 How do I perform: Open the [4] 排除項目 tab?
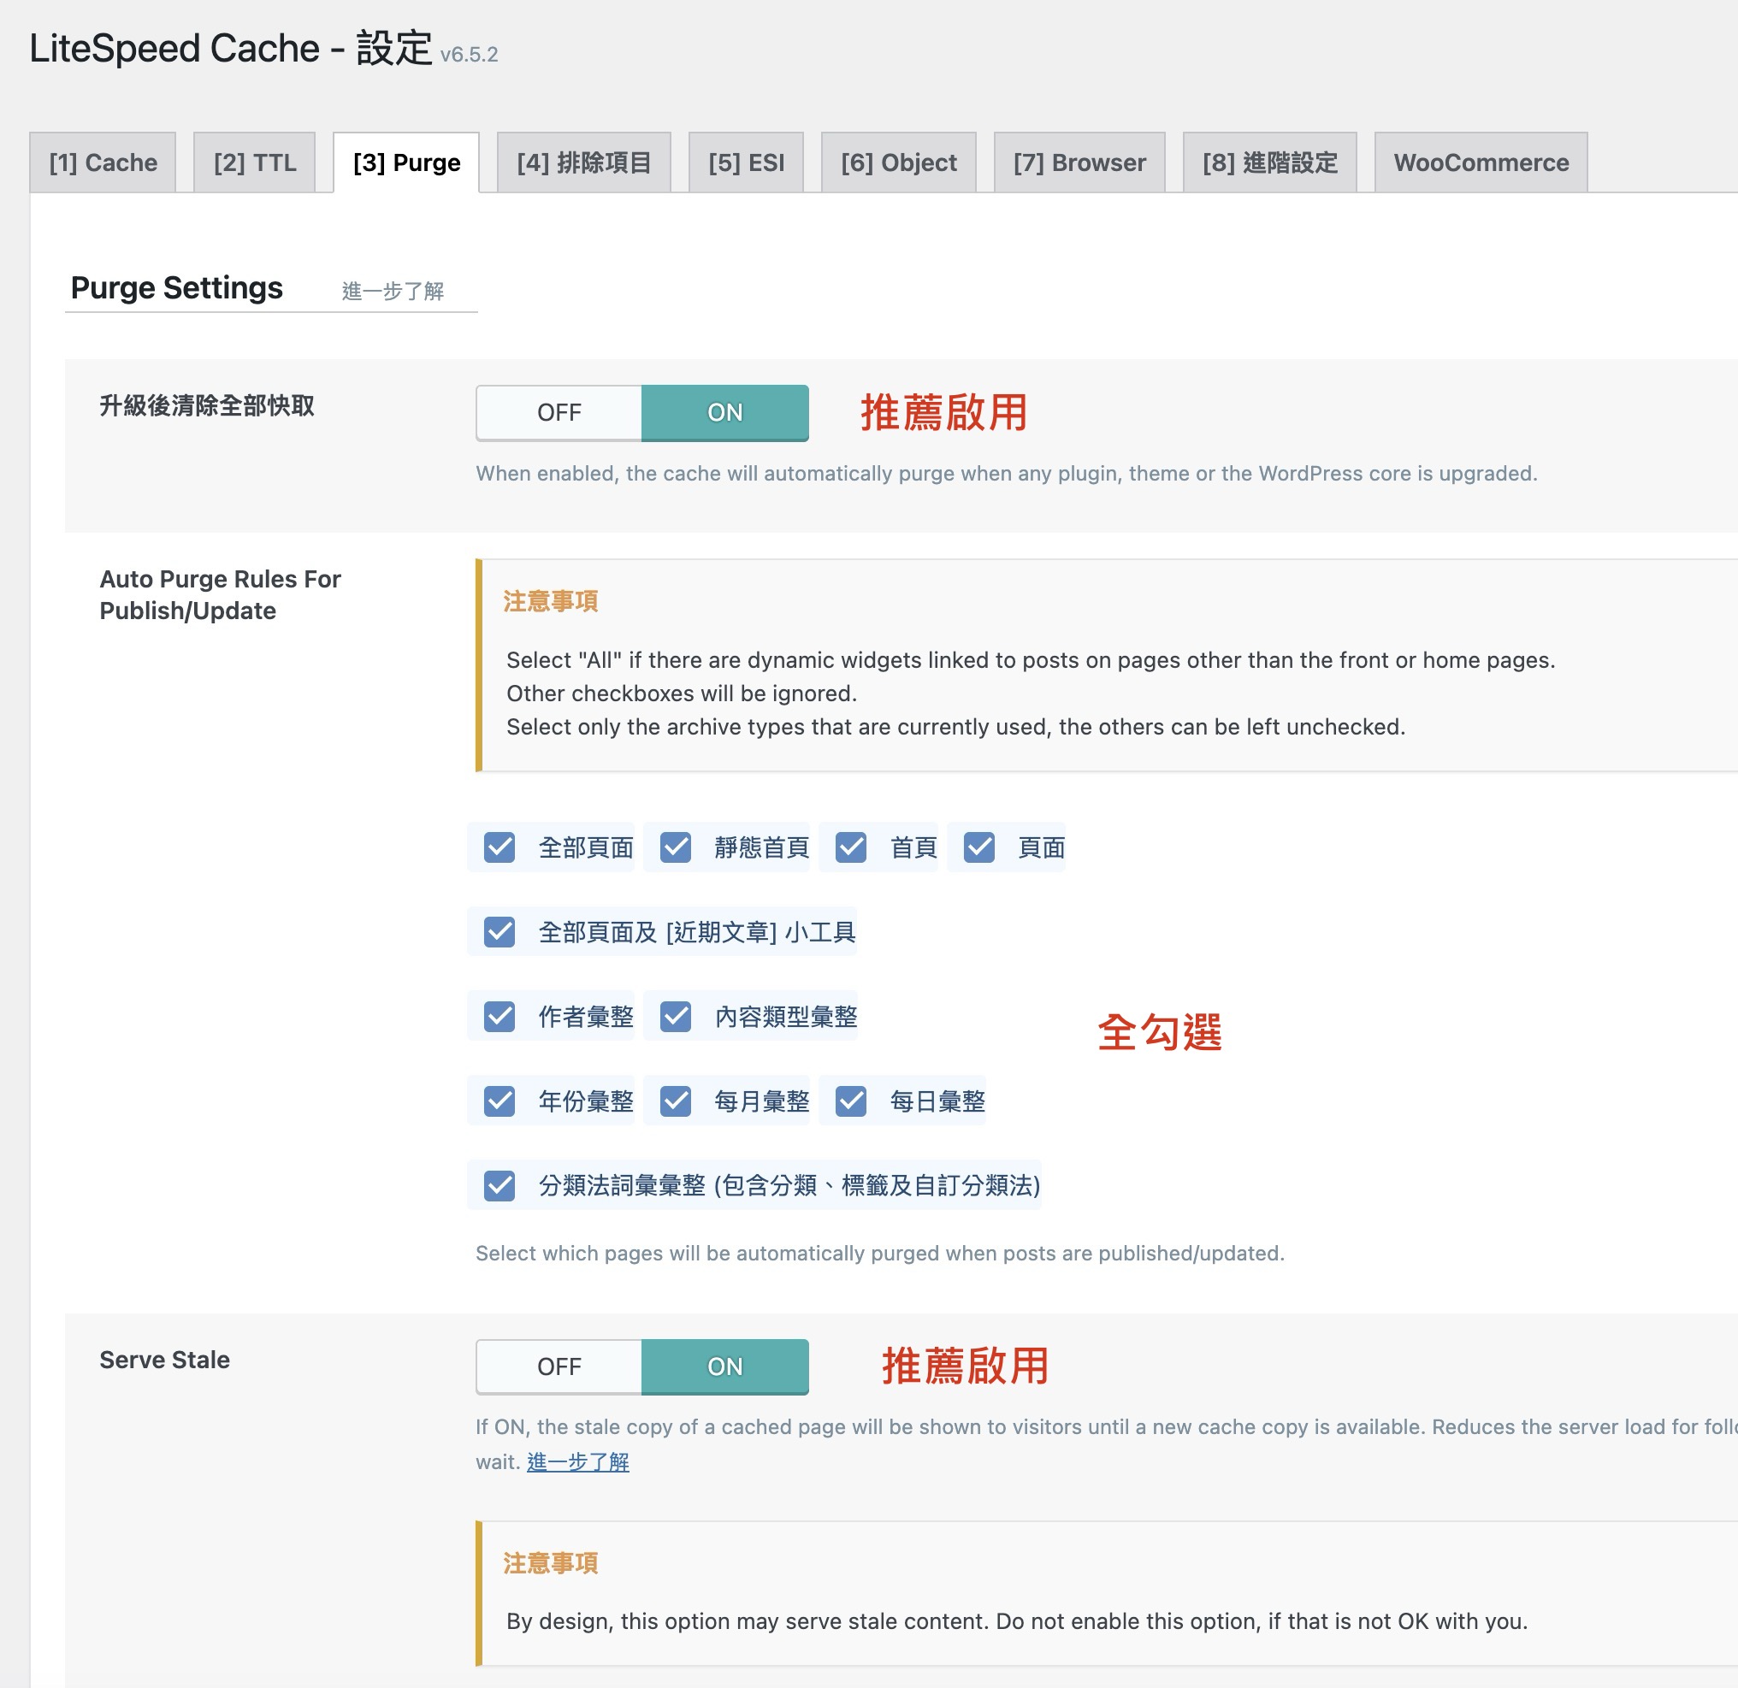coord(583,162)
